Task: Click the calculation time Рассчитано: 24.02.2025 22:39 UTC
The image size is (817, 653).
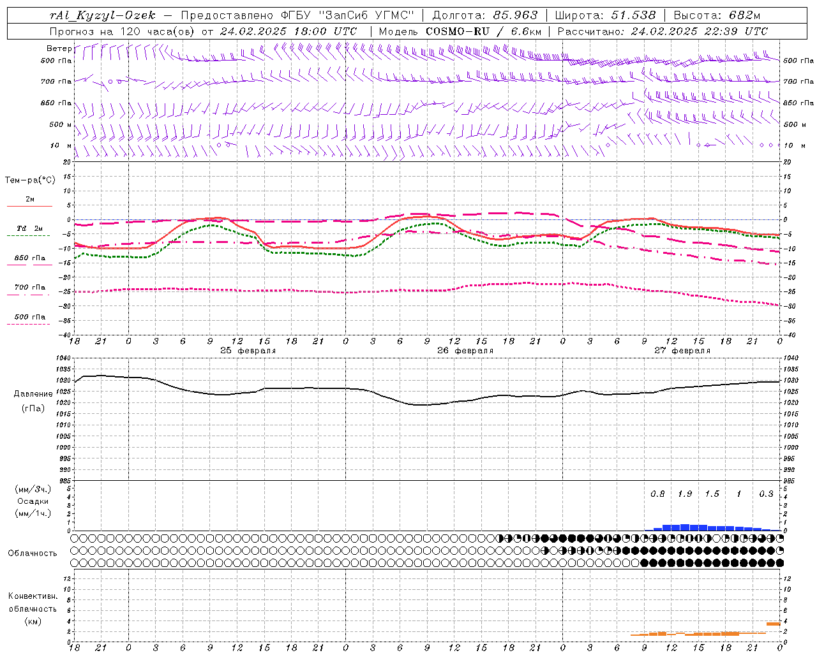Action: tap(663, 31)
